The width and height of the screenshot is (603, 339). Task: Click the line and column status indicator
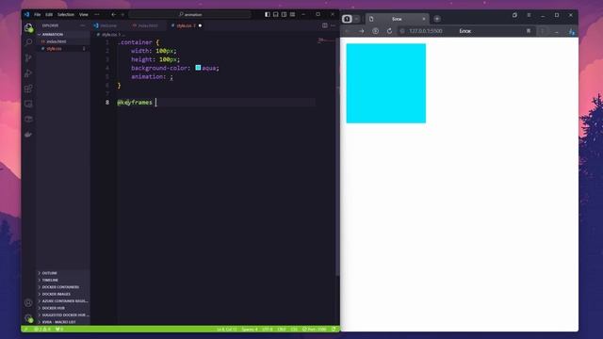coord(226,329)
